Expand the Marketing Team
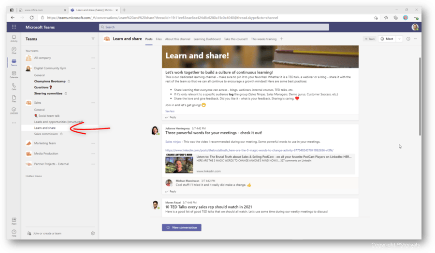This screenshot has height=253, width=435. [44, 143]
